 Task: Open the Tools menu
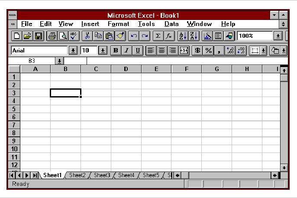[x=146, y=24]
